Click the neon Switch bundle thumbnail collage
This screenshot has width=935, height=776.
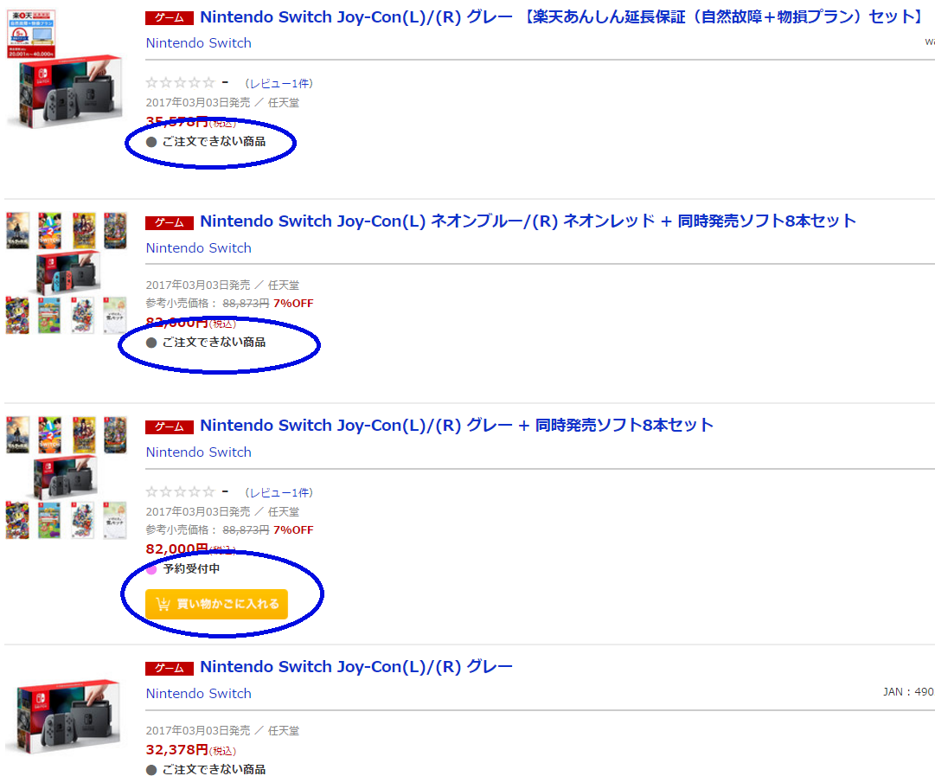pos(67,273)
